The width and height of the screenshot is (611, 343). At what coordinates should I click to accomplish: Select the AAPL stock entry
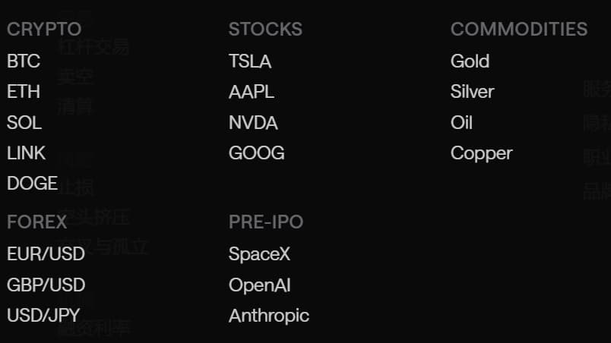point(252,92)
